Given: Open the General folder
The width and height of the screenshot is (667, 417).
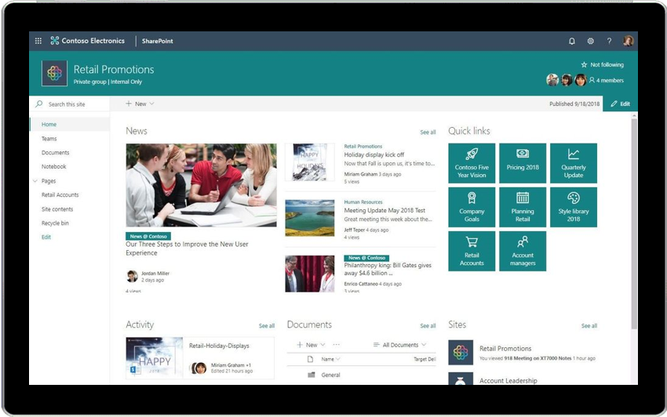Looking at the screenshot, I should pos(330,375).
